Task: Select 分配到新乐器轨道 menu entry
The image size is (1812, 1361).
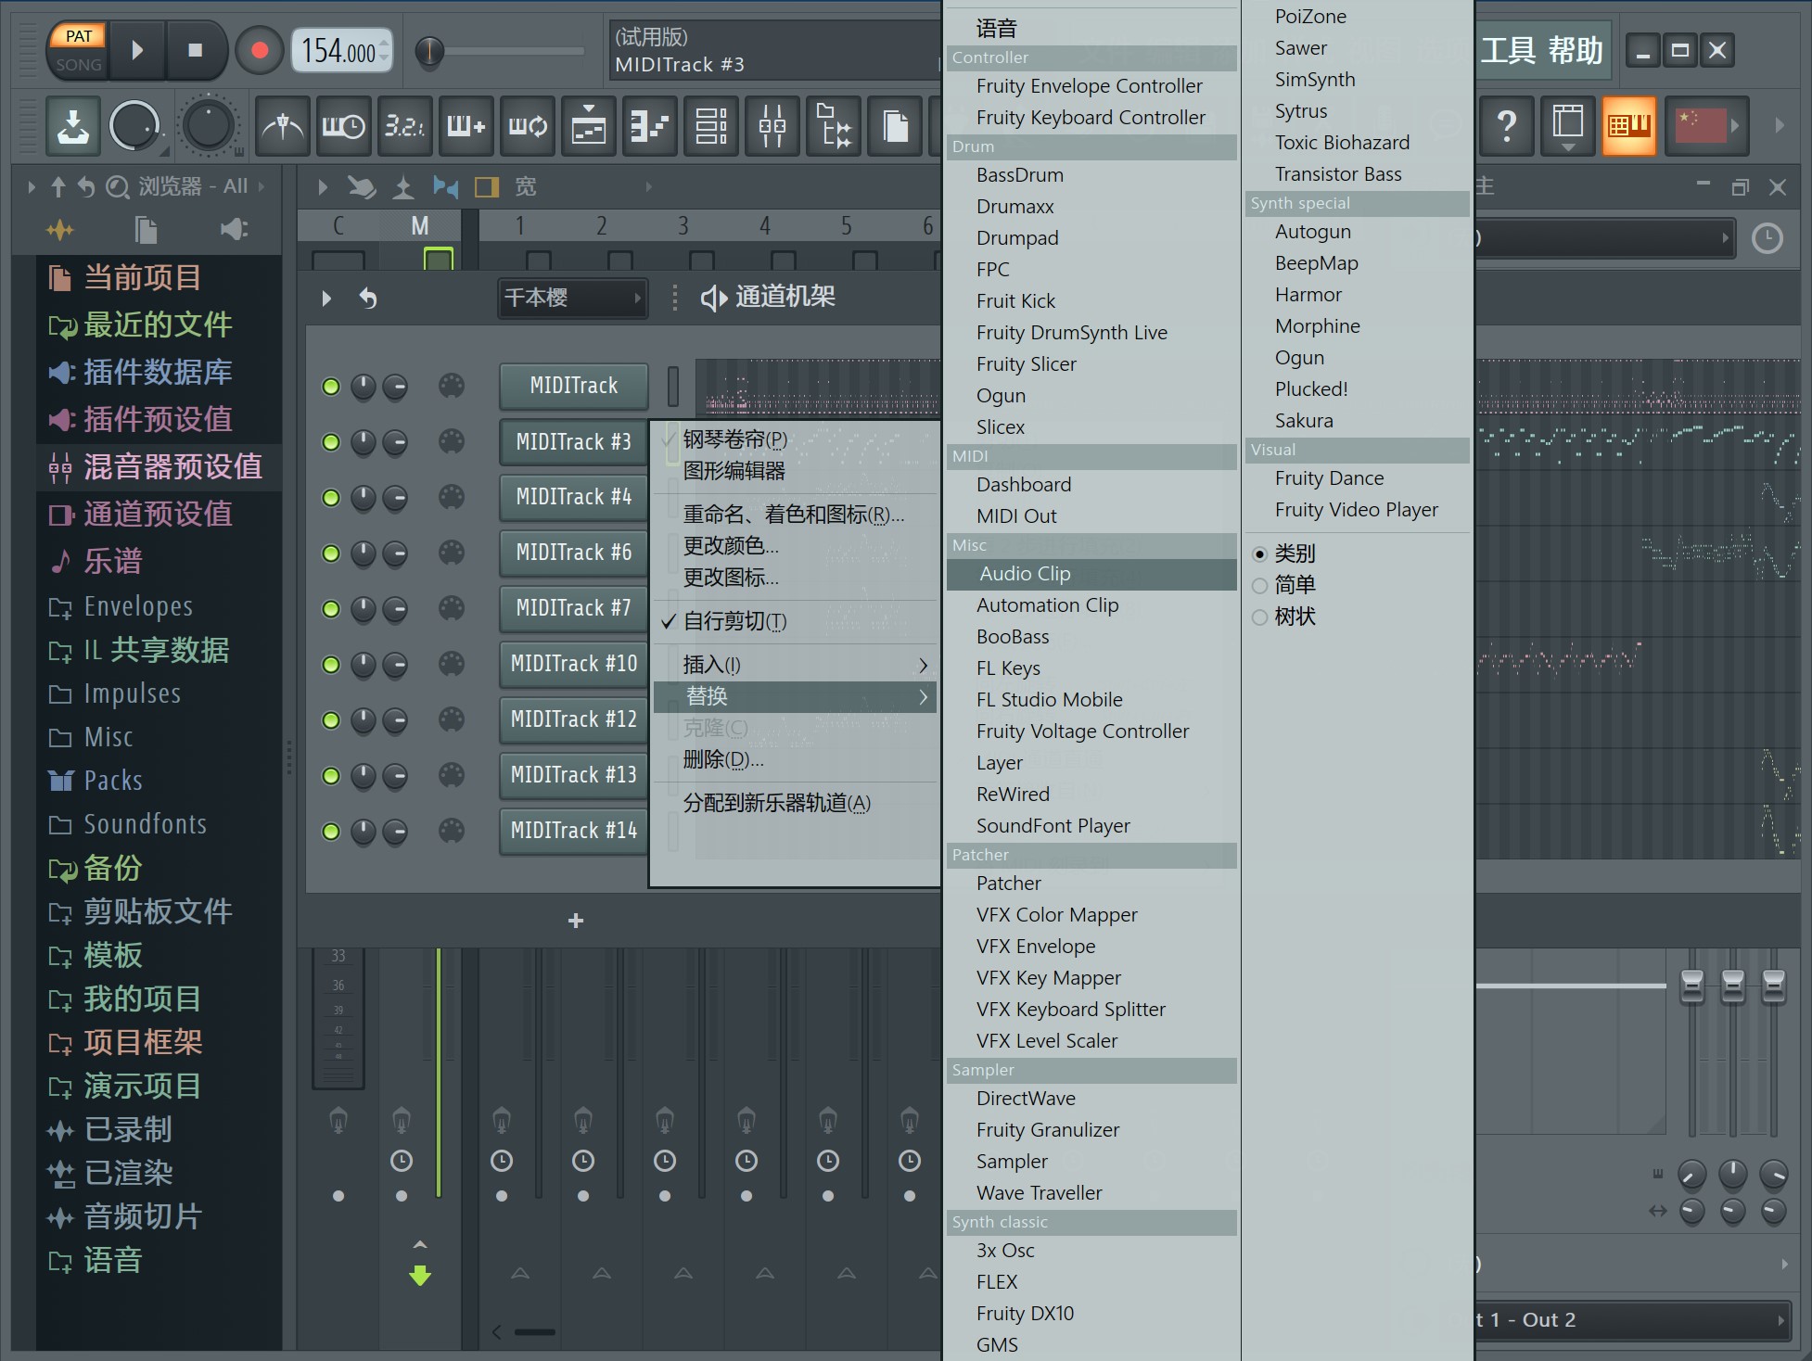Action: [x=795, y=803]
